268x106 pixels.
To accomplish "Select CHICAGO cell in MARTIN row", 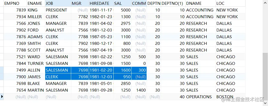I will pyautogui.click(x=230, y=90).
